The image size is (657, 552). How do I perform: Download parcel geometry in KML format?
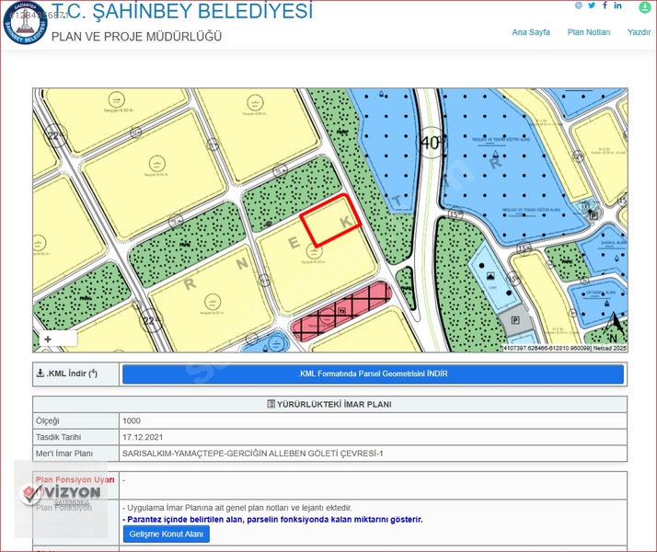(373, 374)
